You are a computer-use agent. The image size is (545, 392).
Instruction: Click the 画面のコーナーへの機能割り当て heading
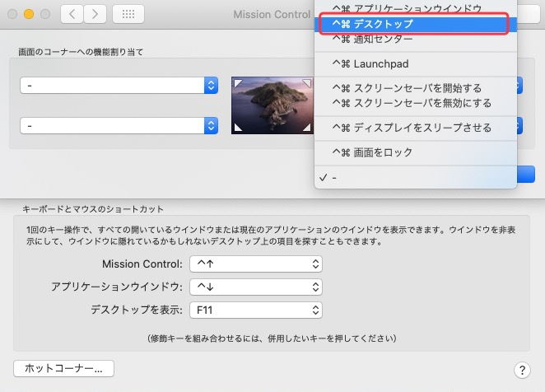[x=81, y=52]
